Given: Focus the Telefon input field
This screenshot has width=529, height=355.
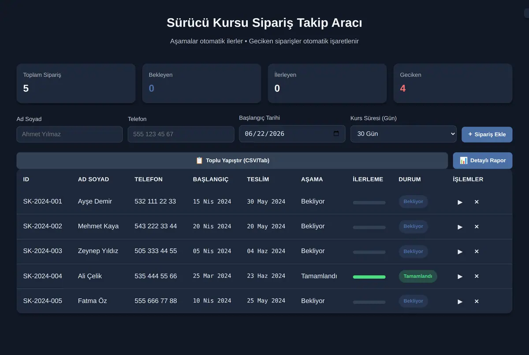Looking at the screenshot, I should [x=181, y=134].
